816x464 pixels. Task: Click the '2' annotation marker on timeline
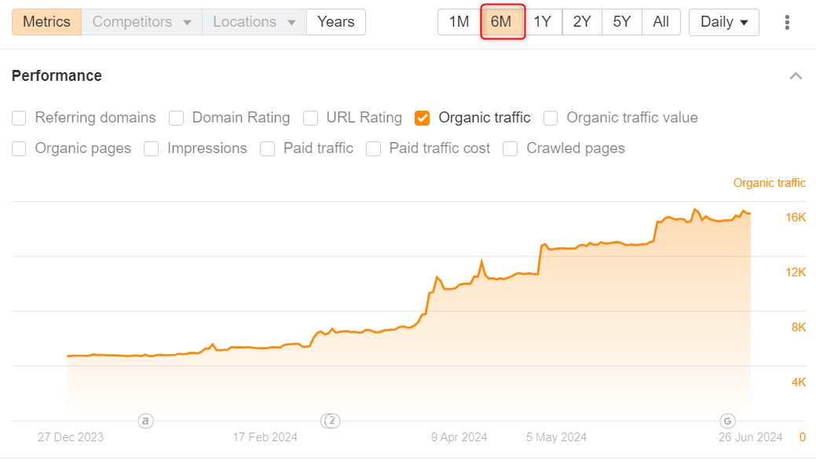pos(331,421)
